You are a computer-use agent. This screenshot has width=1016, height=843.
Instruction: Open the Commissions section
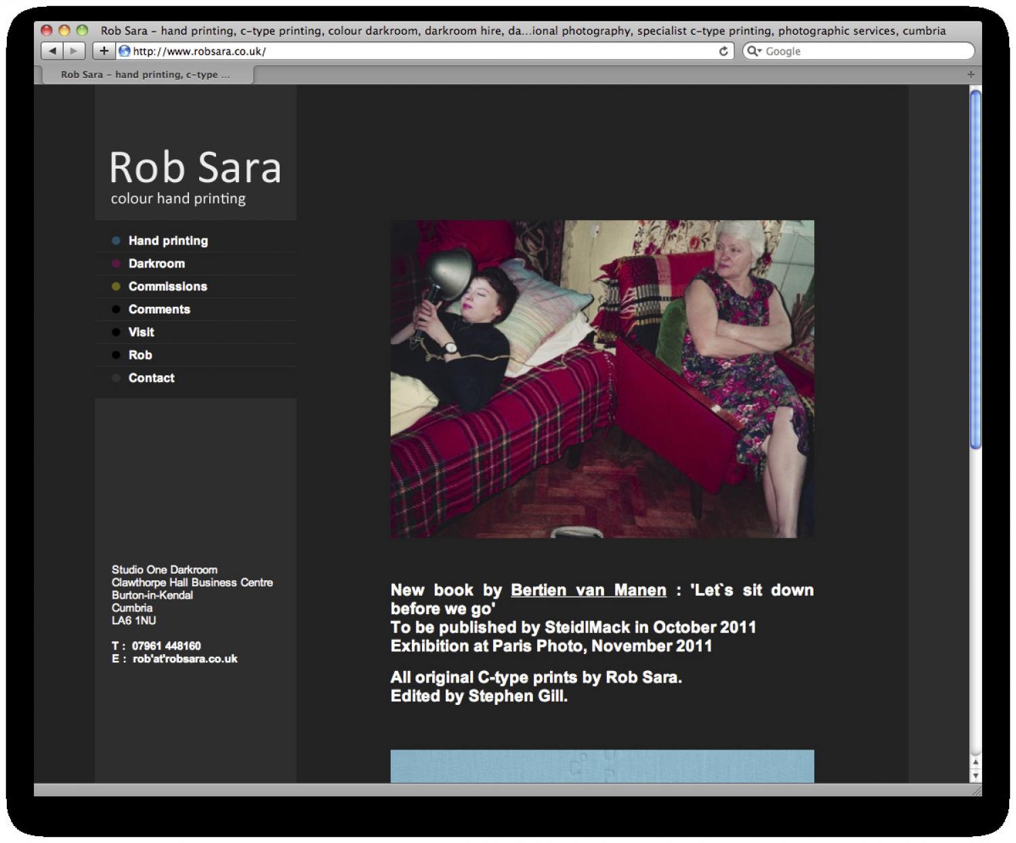click(x=167, y=286)
